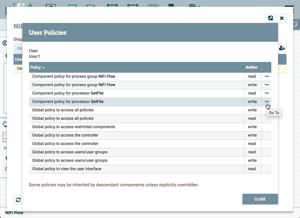Select 'view the user interface' policy row
The height and width of the screenshot is (218, 300).
(x=135, y=169)
